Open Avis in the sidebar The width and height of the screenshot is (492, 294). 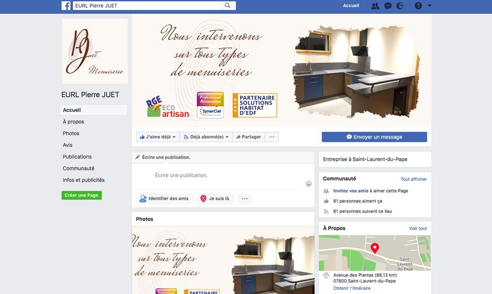67,145
